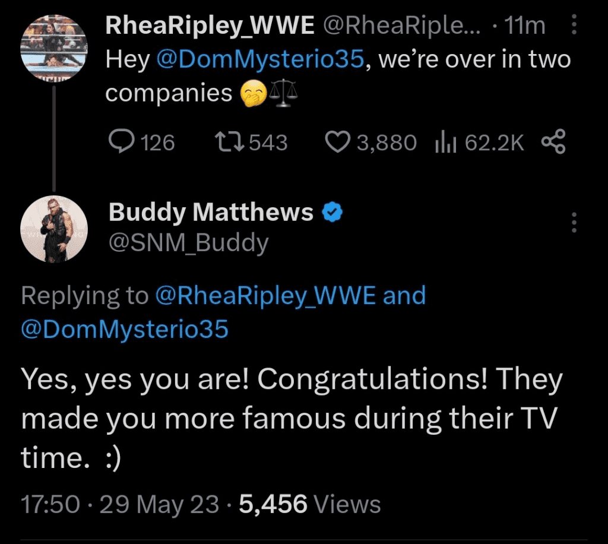Share RheaRipley_WWE's tweet
This screenshot has width=608, height=544.
coord(553,143)
